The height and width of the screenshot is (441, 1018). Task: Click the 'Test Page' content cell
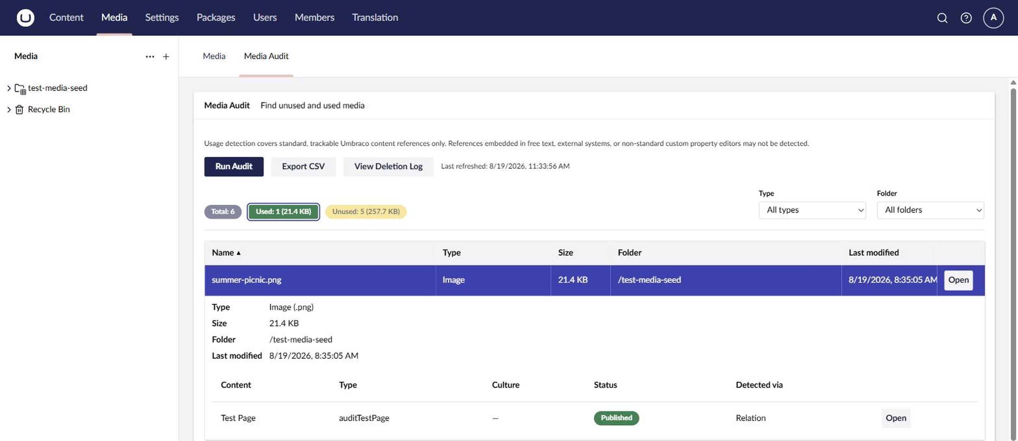(x=238, y=418)
